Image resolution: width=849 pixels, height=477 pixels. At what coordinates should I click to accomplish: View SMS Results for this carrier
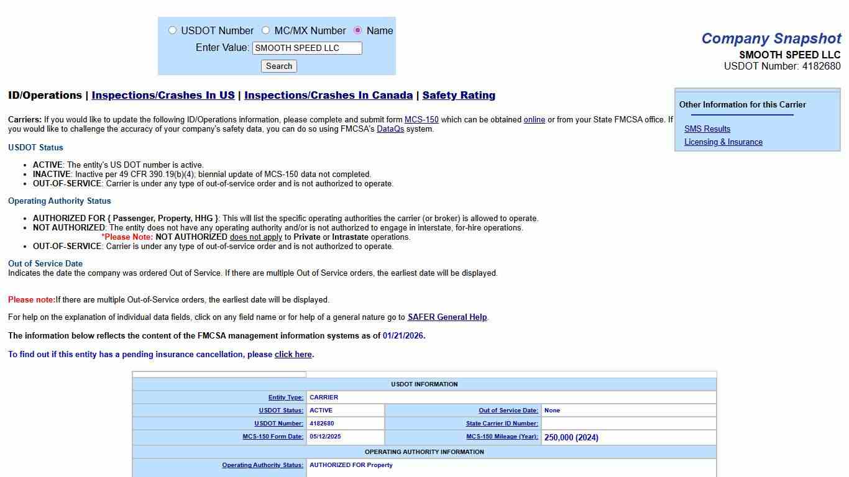707,129
